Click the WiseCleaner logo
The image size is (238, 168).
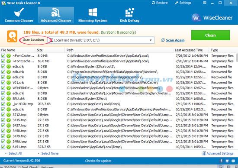click(212, 18)
